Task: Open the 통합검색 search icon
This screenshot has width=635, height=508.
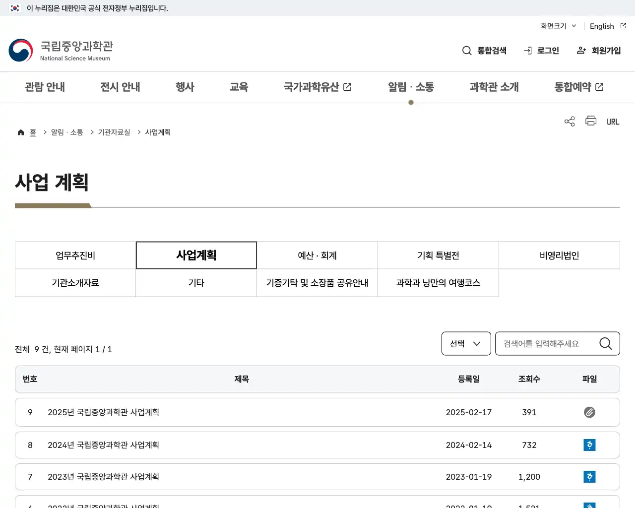Action: tap(467, 50)
